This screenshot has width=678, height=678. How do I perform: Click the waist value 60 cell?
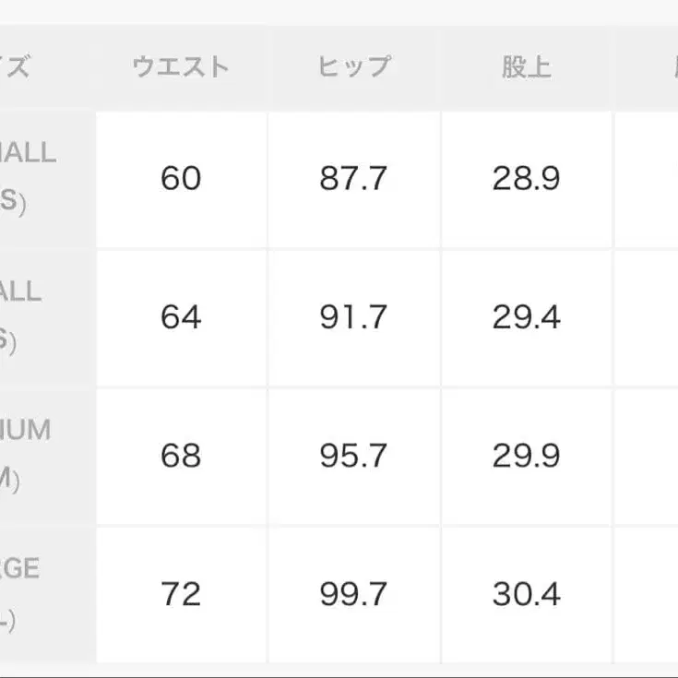coord(181,178)
